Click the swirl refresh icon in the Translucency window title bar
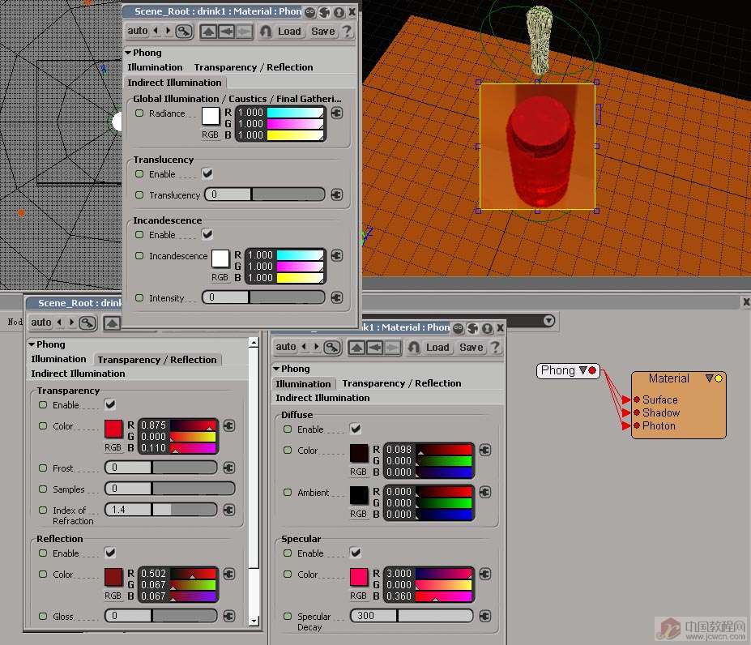Screen dimensions: 751x645 tap(324, 11)
